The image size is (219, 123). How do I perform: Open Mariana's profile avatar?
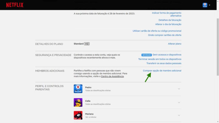click(x=78, y=115)
